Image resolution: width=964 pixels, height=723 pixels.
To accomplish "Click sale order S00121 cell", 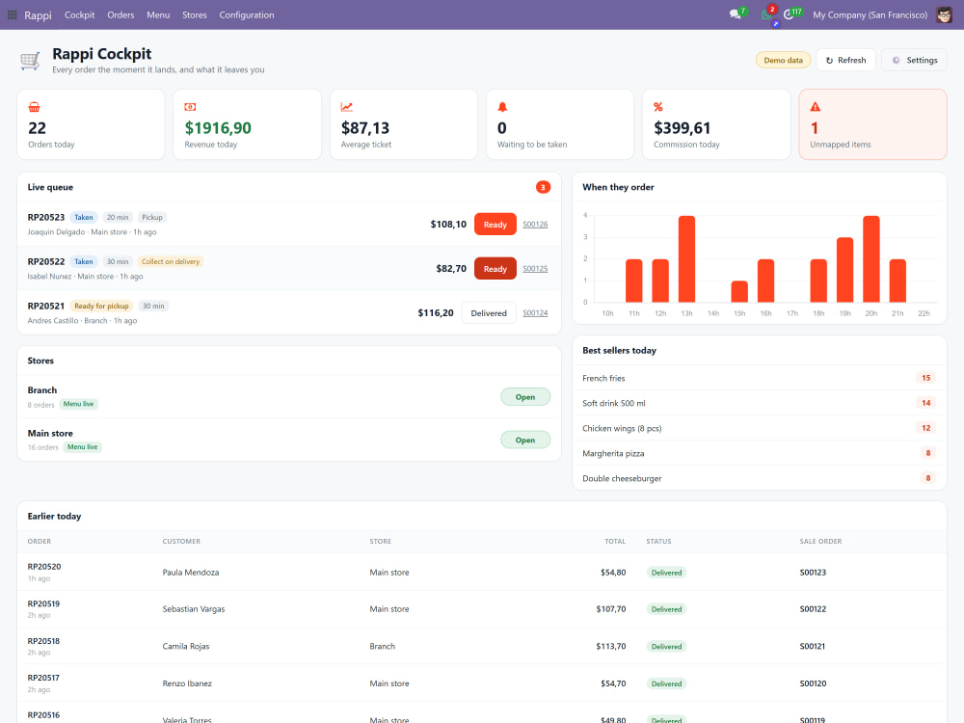I will point(813,646).
